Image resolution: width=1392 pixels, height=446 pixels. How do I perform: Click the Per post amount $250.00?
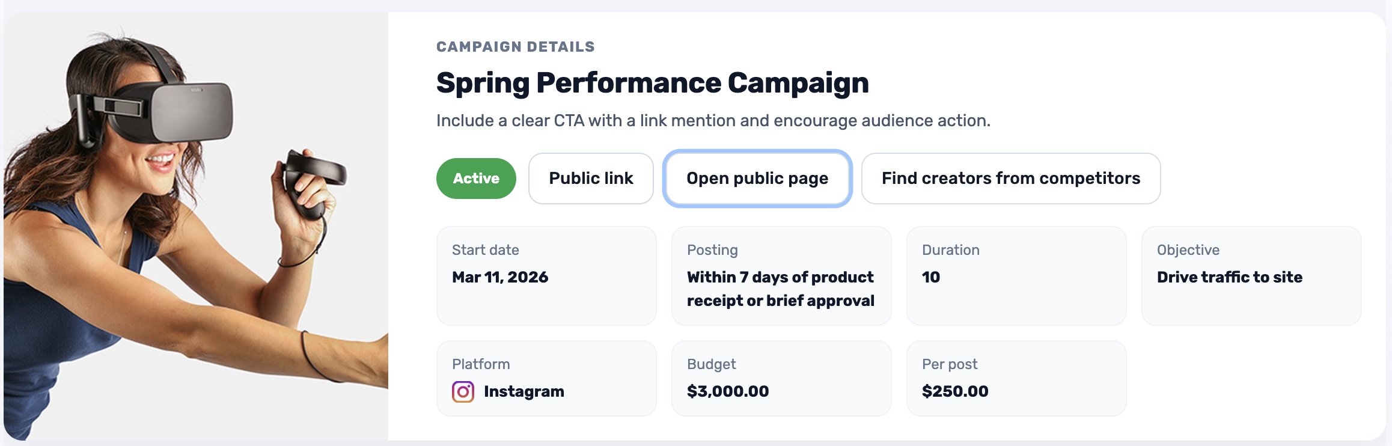pos(955,391)
